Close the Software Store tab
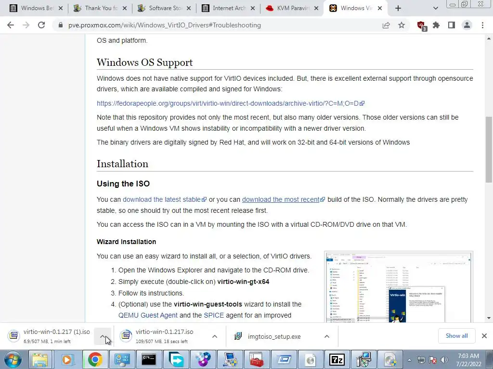 (x=189, y=8)
